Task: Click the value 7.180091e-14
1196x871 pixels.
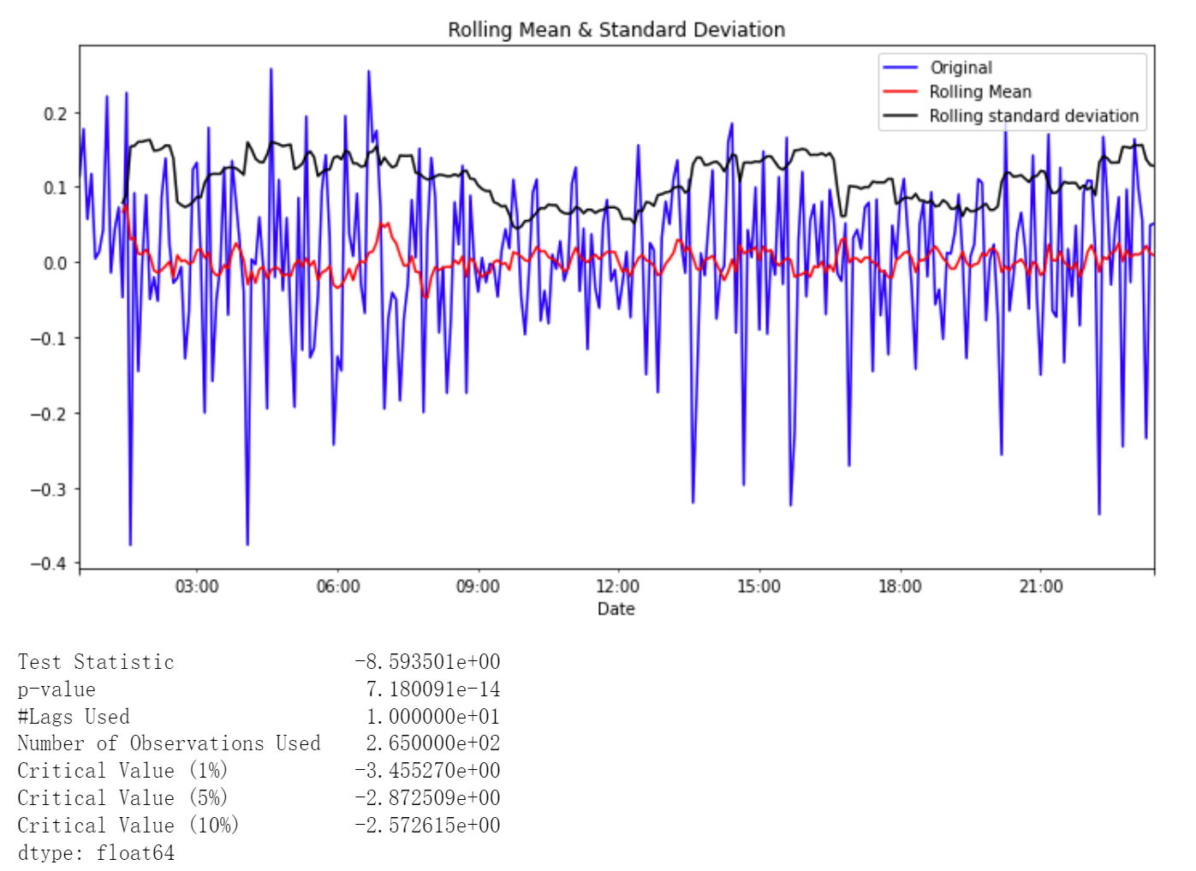Action: tap(433, 689)
